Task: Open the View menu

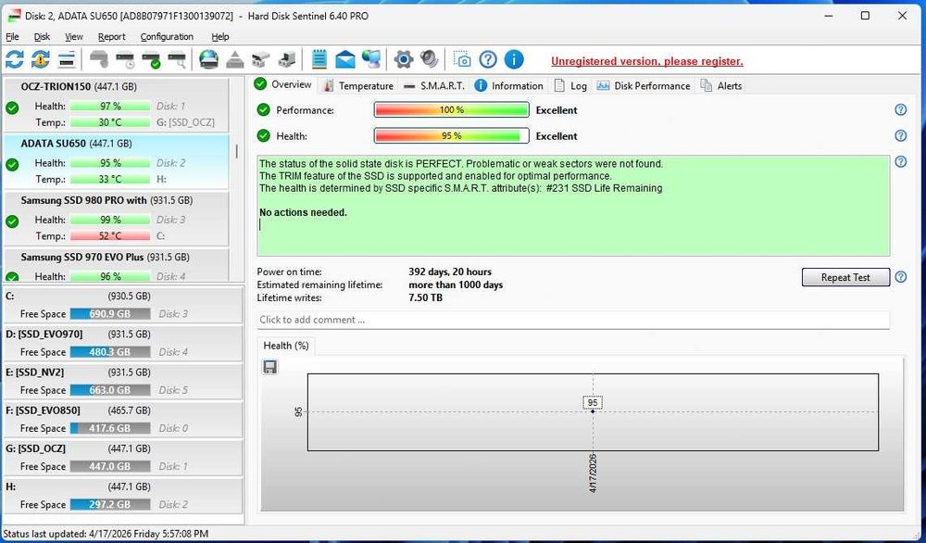Action: [x=74, y=37]
